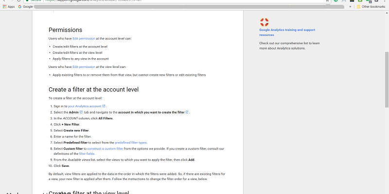Click Apply existing filters to or remove bullet
389x194 pixels.
(129, 75)
